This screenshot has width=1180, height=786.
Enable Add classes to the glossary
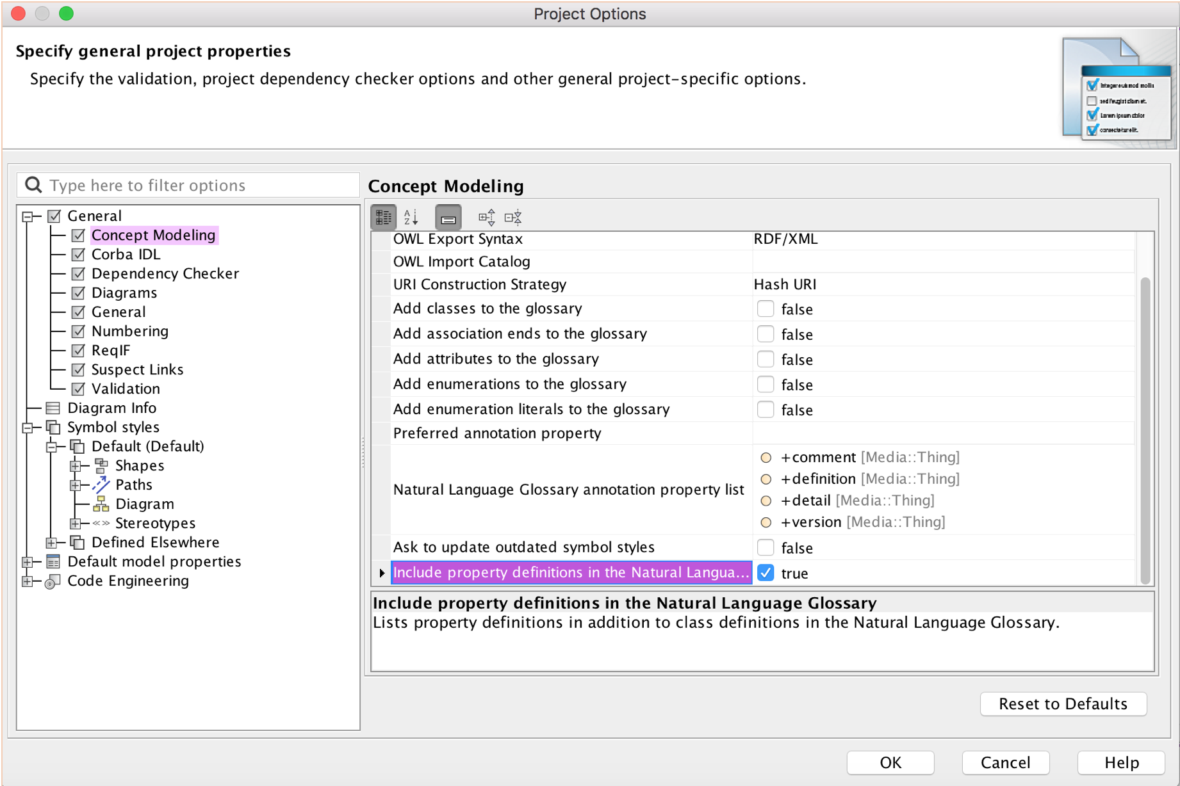click(765, 309)
